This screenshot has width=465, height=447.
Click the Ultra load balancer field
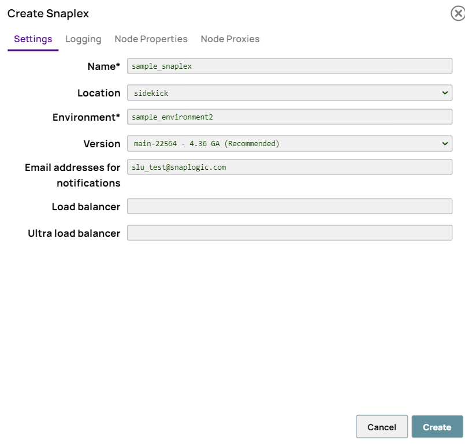[x=289, y=233]
